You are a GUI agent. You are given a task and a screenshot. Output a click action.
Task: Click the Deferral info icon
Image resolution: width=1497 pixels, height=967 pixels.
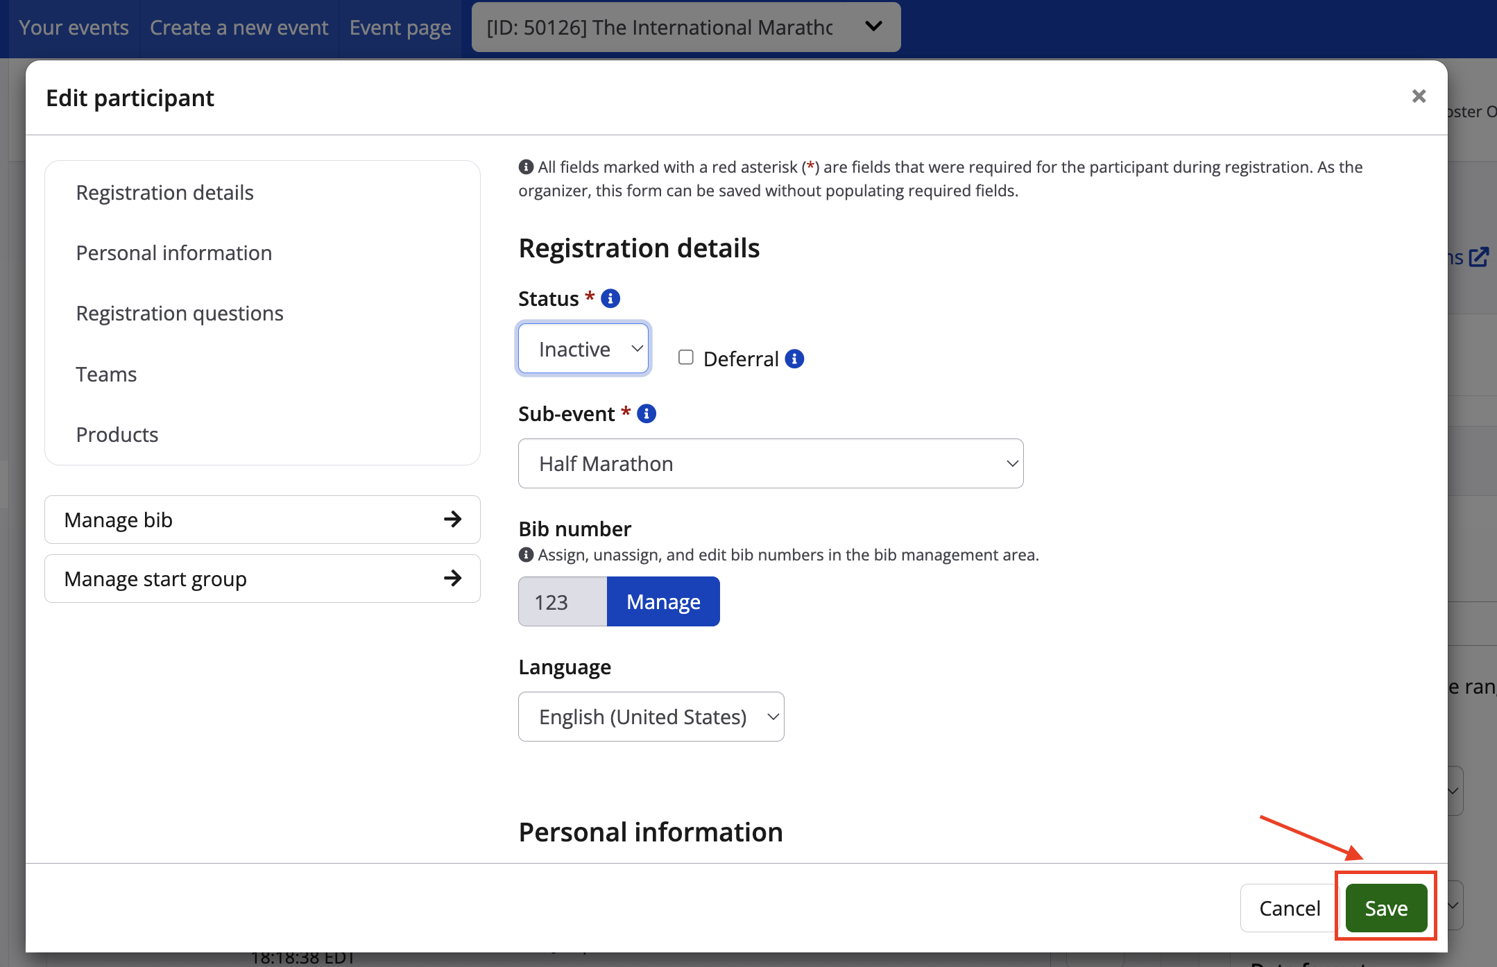point(794,359)
